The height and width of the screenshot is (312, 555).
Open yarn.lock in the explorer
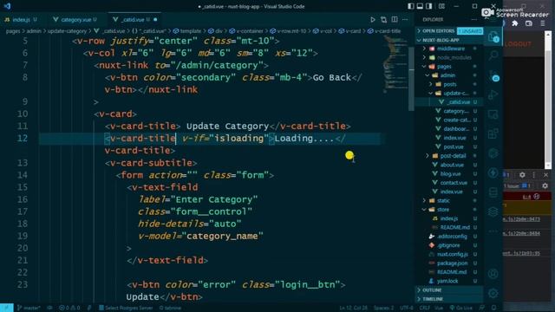[447, 281]
